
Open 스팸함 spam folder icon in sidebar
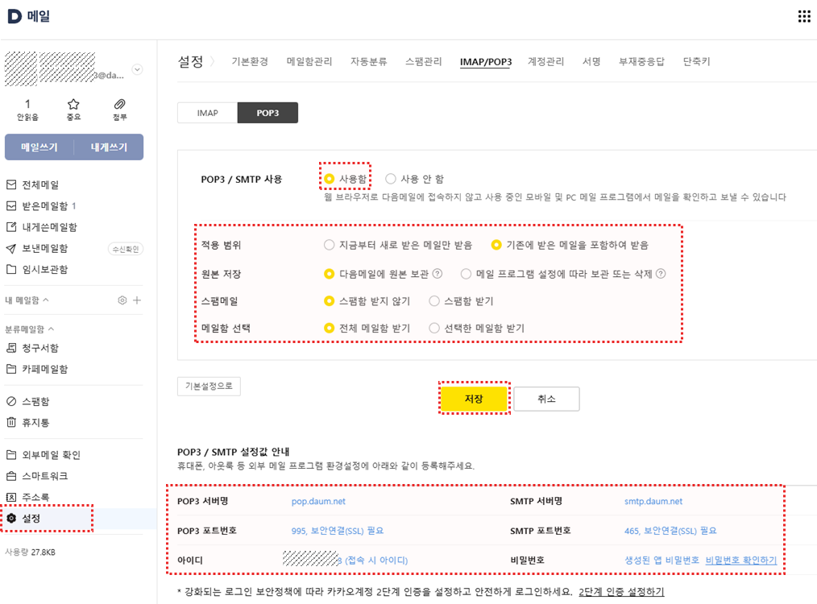point(12,401)
